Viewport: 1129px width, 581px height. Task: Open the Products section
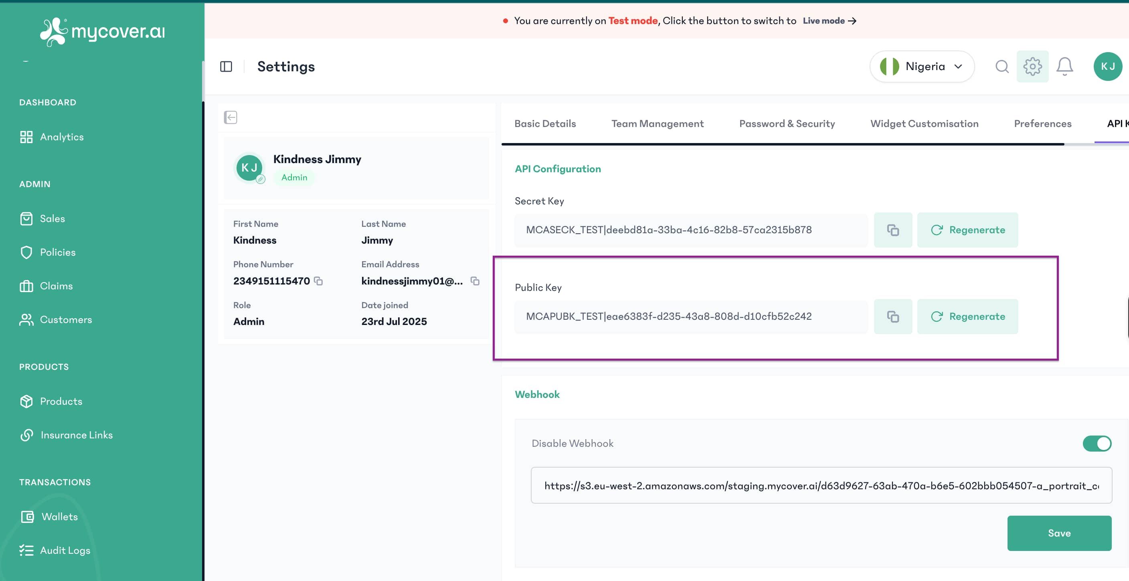[61, 401]
